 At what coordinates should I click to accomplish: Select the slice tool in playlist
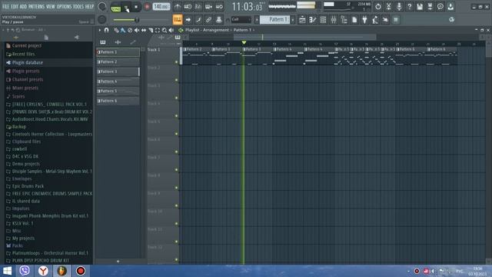[x=151, y=30]
